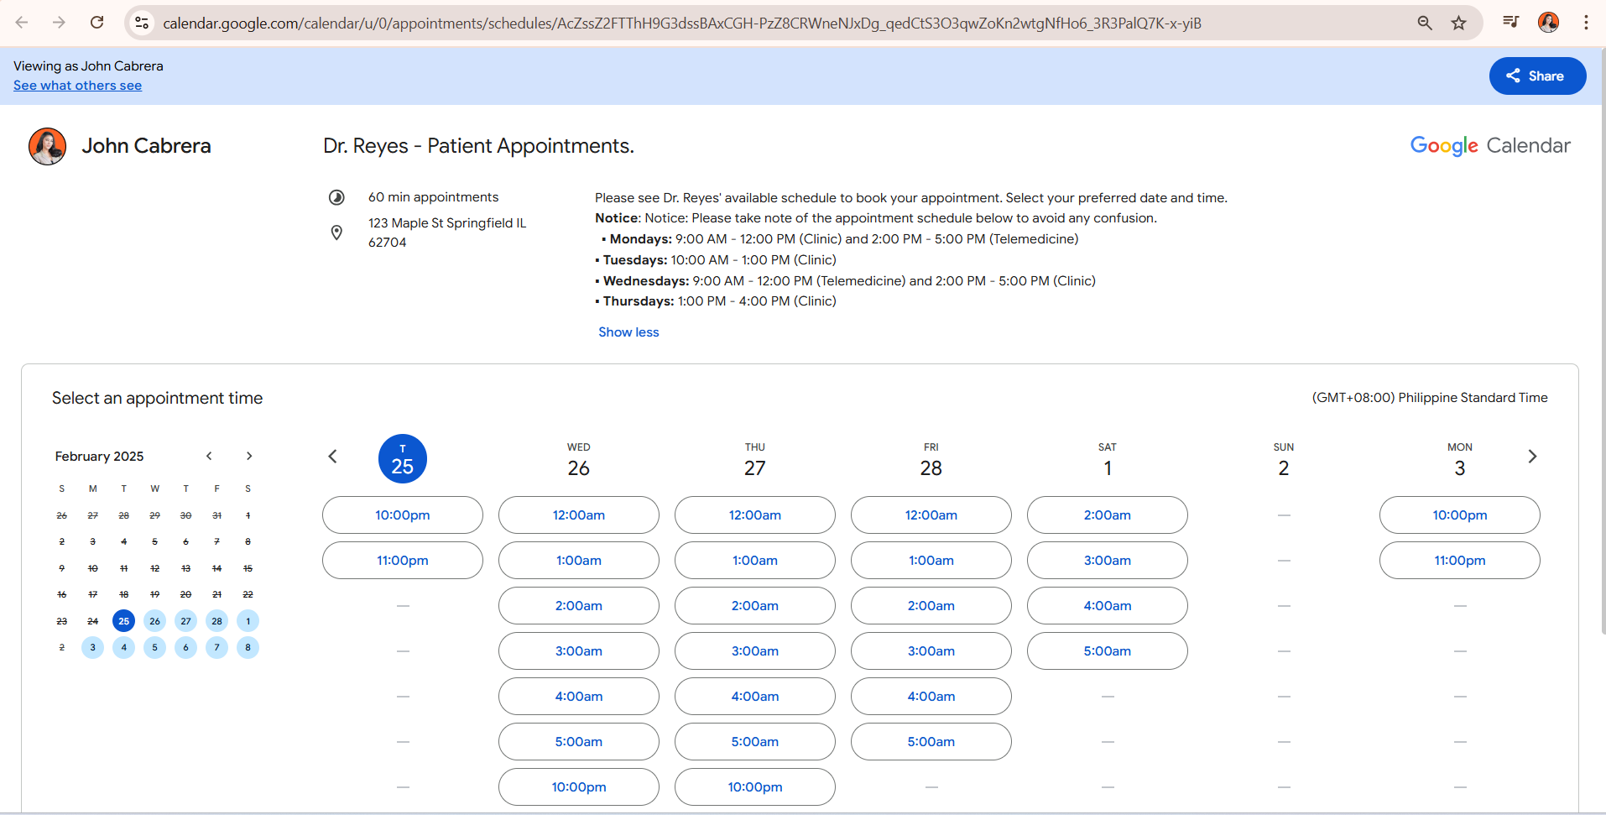View site information icon beside the URL
This screenshot has width=1606, height=815.
point(143,23)
